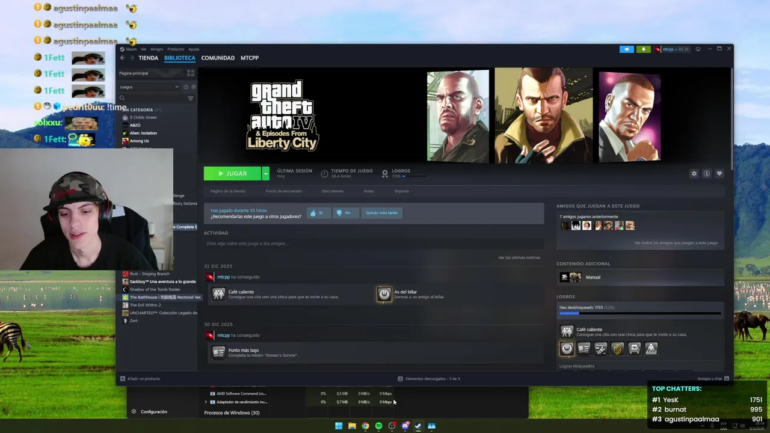Click As del billar achievement icon in activity

(x=384, y=294)
